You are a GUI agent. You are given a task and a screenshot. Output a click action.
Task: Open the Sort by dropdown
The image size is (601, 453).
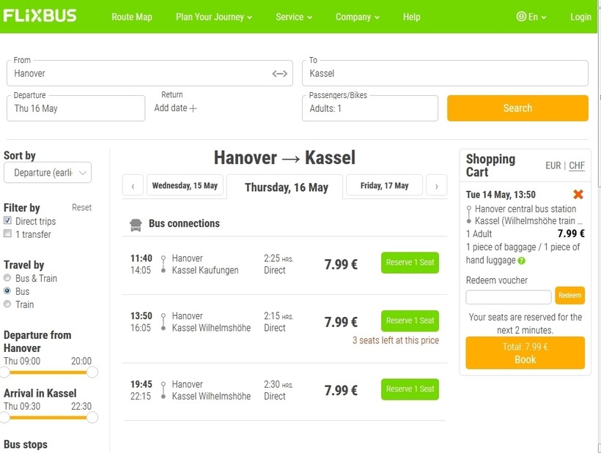click(x=48, y=173)
